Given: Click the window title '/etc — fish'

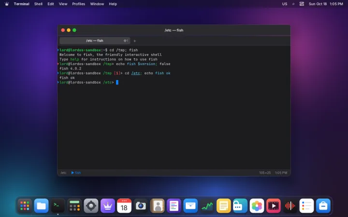Looking at the screenshot, I should pyautogui.click(x=174, y=30).
